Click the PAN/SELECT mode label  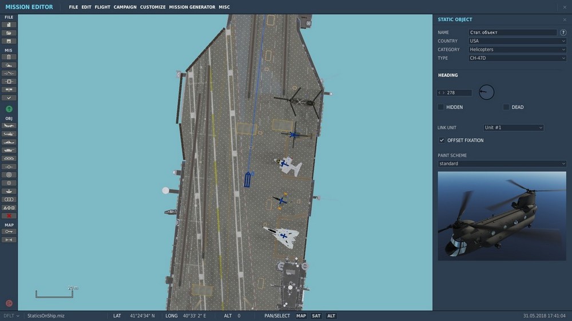tap(277, 316)
